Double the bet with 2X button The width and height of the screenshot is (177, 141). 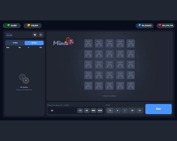coord(87,111)
